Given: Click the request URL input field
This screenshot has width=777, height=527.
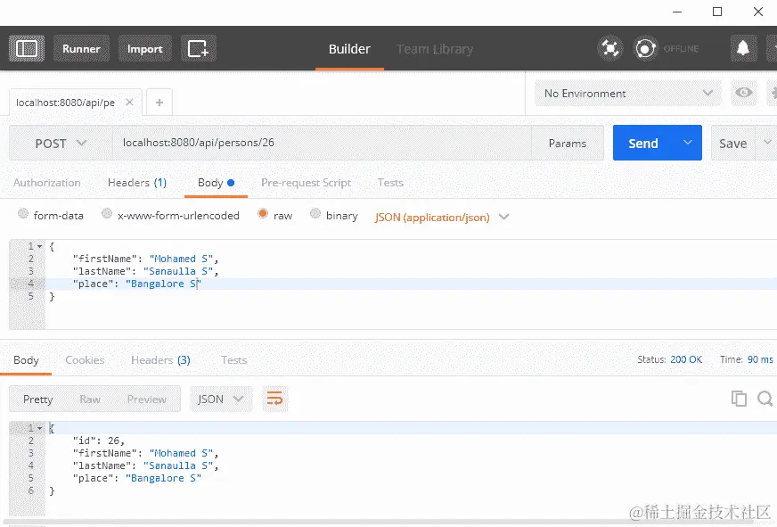Looking at the screenshot, I should pyautogui.click(x=322, y=144).
